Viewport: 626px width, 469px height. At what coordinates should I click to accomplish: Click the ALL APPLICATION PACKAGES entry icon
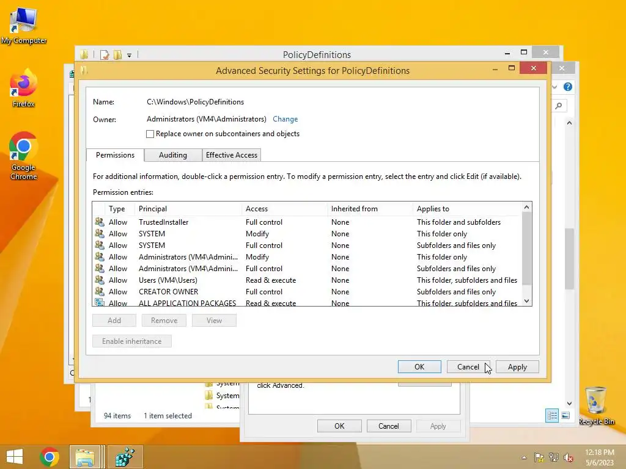pos(100,302)
